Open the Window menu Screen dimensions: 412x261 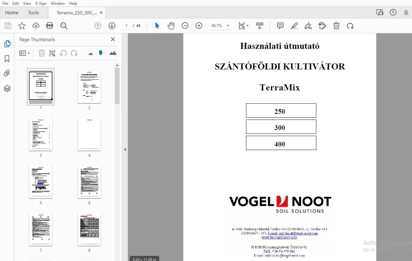pyautogui.click(x=58, y=3)
